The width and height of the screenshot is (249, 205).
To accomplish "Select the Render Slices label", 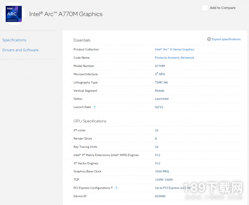I will tap(83, 139).
